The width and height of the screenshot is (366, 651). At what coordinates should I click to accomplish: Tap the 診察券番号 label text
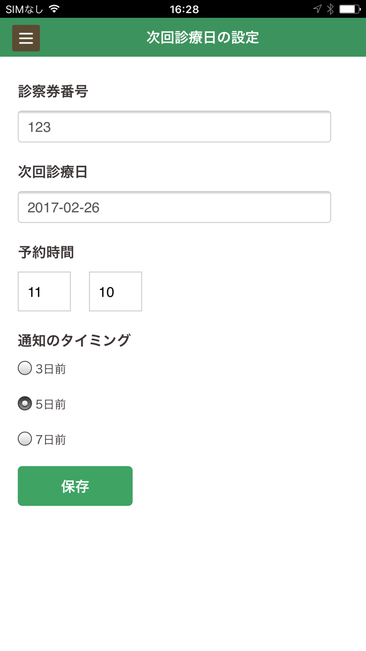(x=53, y=92)
